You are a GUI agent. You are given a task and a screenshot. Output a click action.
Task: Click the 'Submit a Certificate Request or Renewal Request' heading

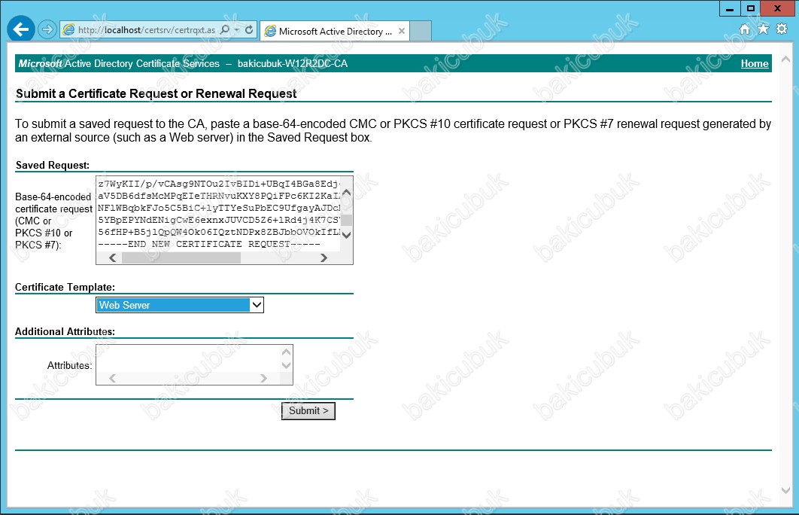(156, 94)
